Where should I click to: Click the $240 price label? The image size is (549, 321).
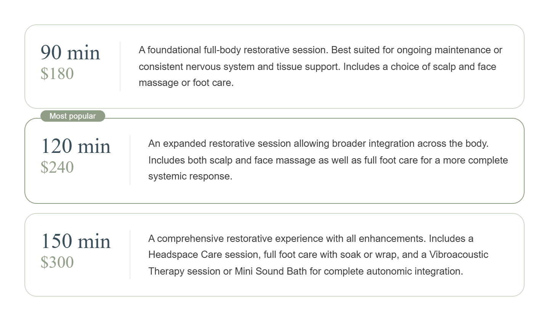(57, 167)
